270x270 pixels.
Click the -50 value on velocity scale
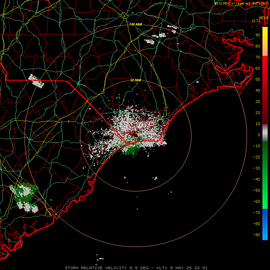point(256,190)
